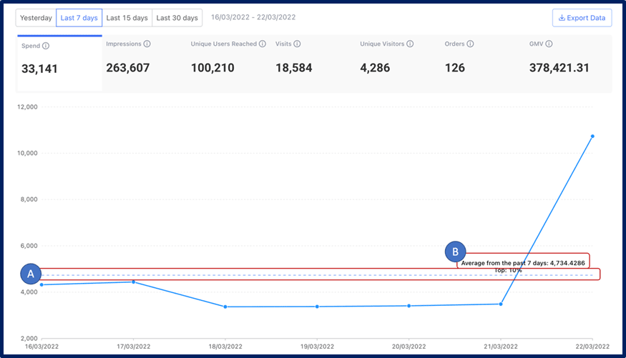This screenshot has width=626, height=358.
Task: Click the Unique Visitors info icon
Action: (411, 44)
